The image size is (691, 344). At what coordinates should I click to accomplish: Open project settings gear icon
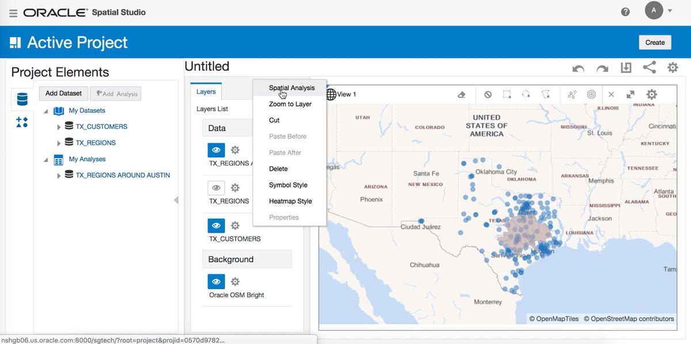673,67
